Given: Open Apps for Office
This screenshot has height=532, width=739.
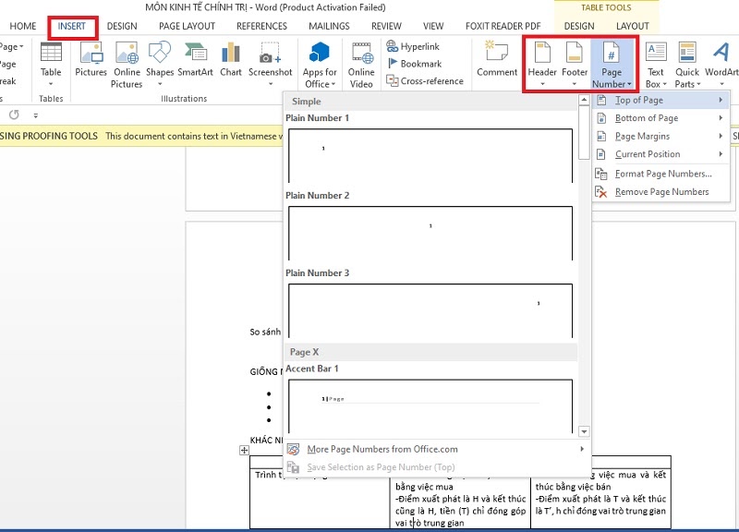Looking at the screenshot, I should click(x=320, y=65).
